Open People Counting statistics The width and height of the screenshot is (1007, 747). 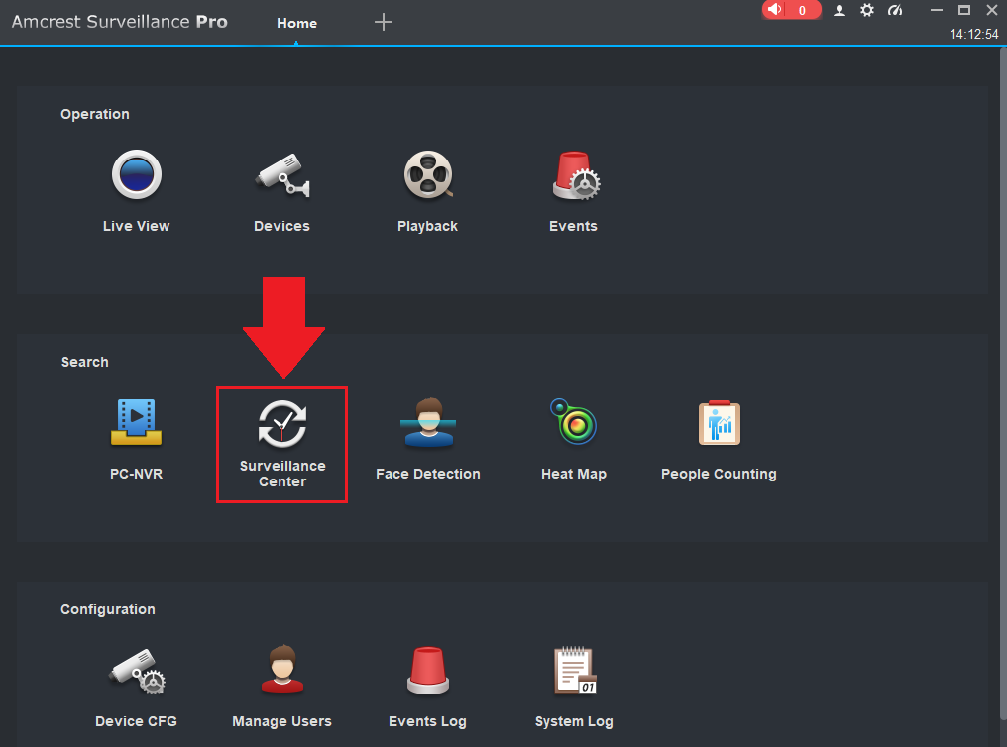coord(719,424)
